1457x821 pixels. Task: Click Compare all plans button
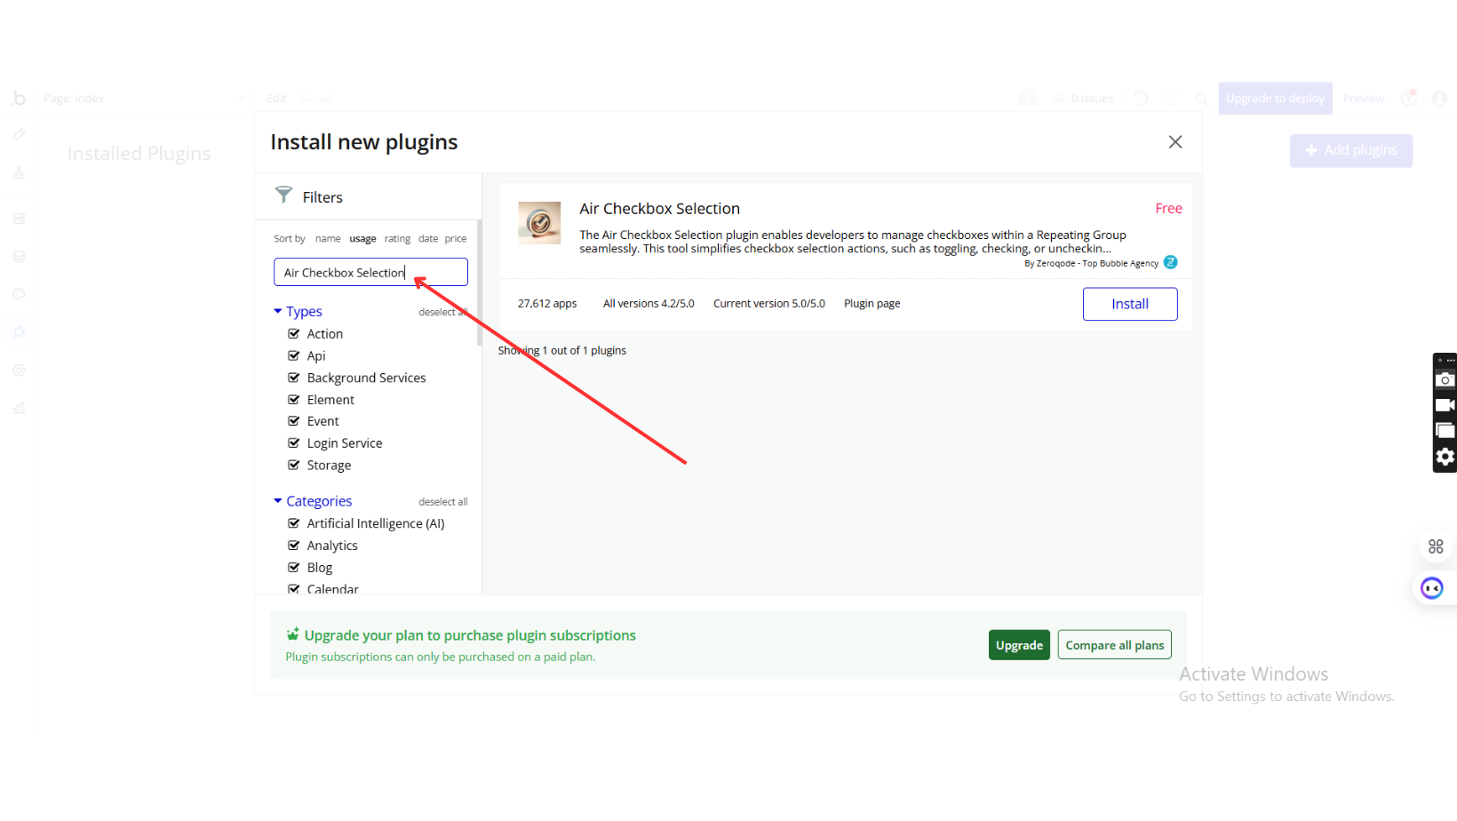pyautogui.click(x=1114, y=645)
